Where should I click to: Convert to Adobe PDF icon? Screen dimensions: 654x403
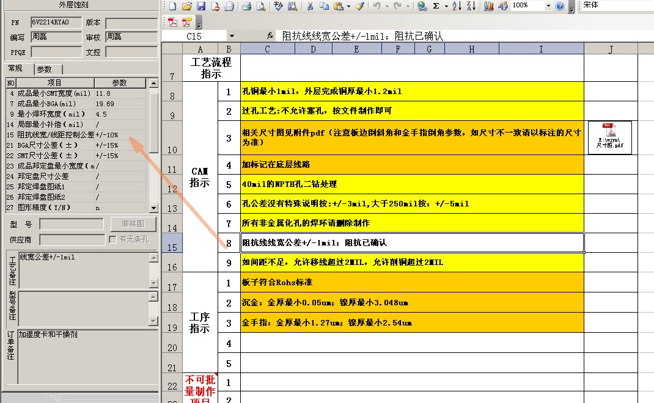click(173, 21)
